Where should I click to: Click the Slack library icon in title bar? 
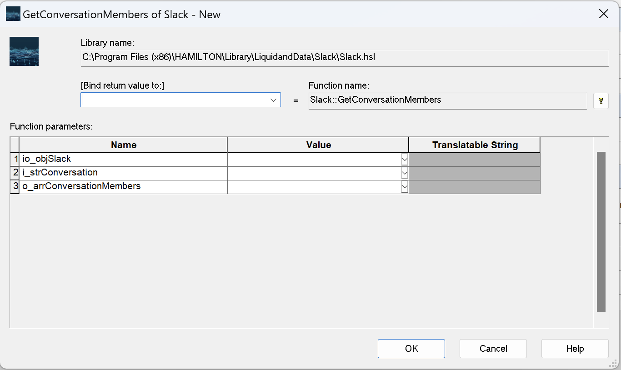pos(13,14)
